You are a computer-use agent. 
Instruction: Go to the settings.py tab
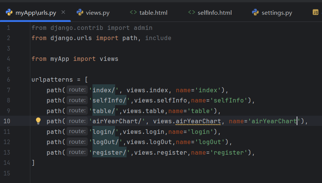pyautogui.click(x=277, y=13)
